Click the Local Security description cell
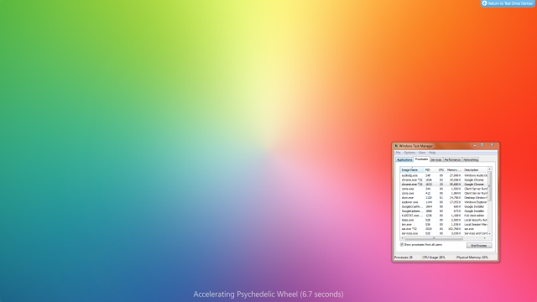This screenshot has width=537, height=302. tap(476, 220)
